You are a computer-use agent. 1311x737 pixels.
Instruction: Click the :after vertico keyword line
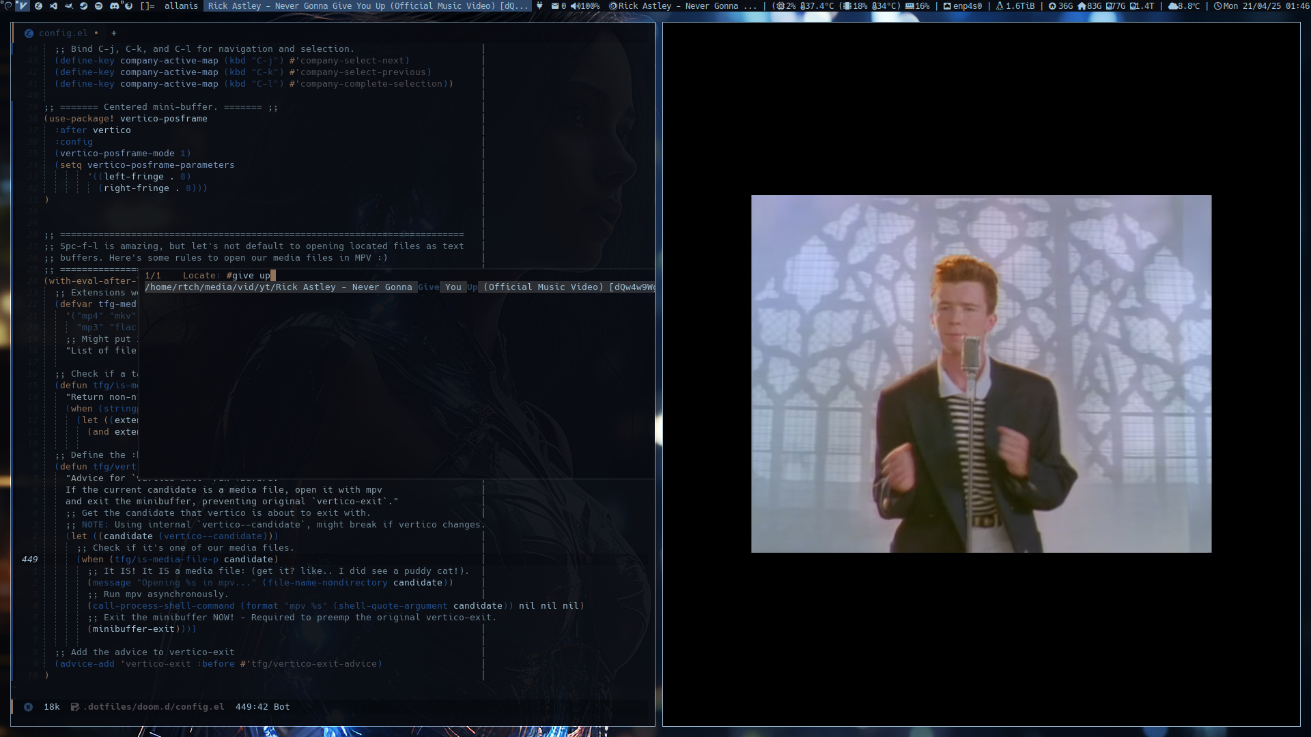[x=93, y=130]
